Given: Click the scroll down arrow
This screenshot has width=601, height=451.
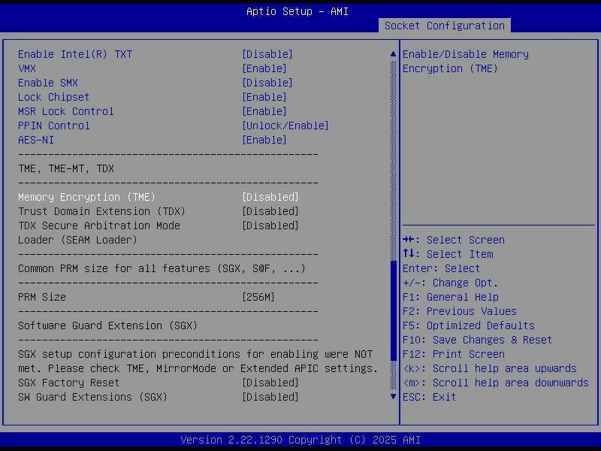Looking at the screenshot, I should tap(393, 397).
